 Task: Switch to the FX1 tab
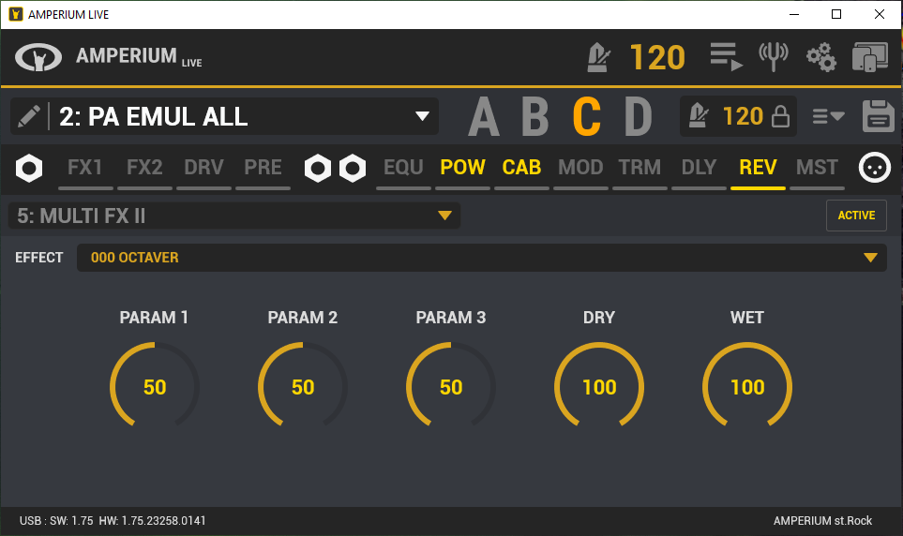click(x=85, y=168)
